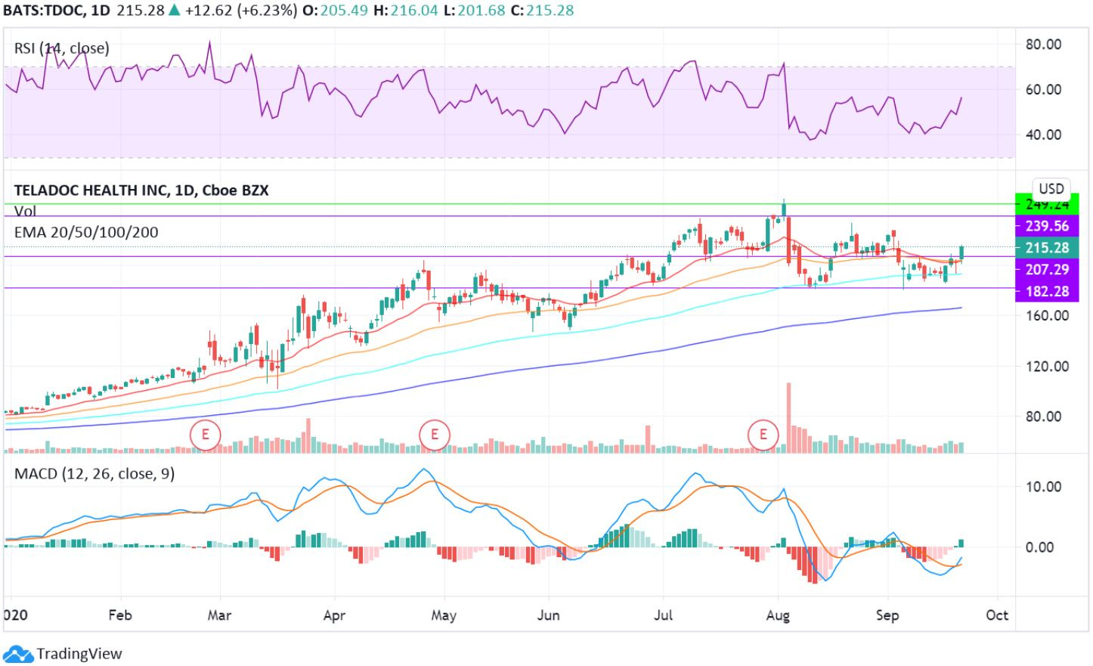Image resolution: width=1093 pixels, height=666 pixels.
Task: Click the Oct date axis label
Action: [997, 615]
